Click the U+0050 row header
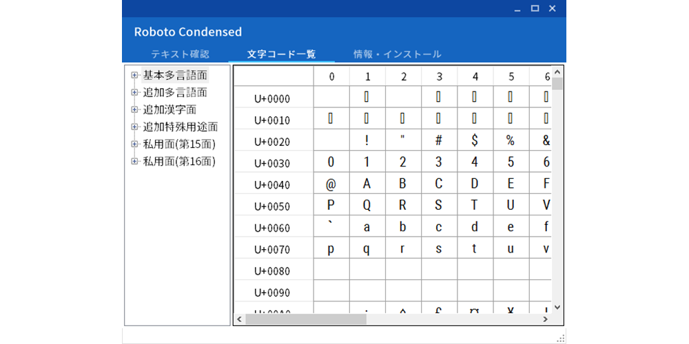 [x=274, y=205]
